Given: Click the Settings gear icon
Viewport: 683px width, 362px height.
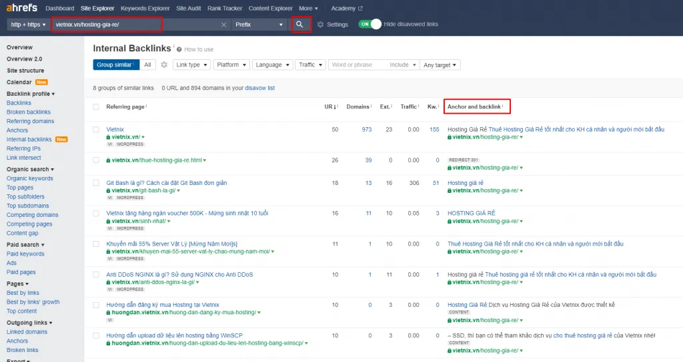Looking at the screenshot, I should pos(321,25).
